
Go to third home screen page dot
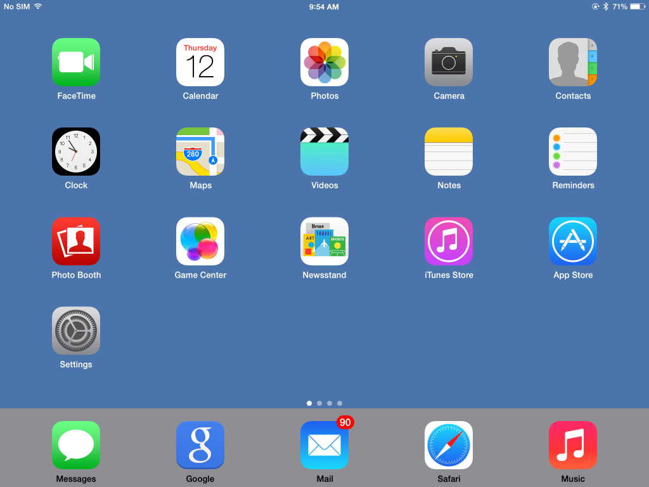pyautogui.click(x=330, y=403)
